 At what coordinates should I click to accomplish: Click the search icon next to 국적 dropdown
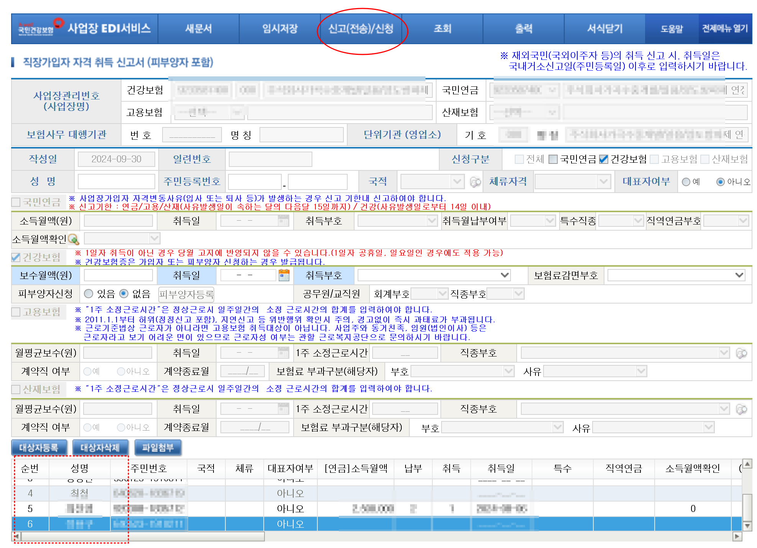click(475, 182)
